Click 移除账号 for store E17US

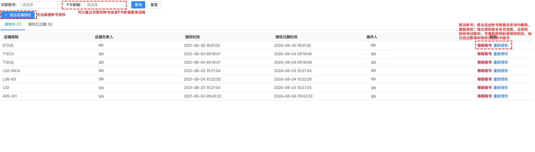pyautogui.click(x=484, y=46)
